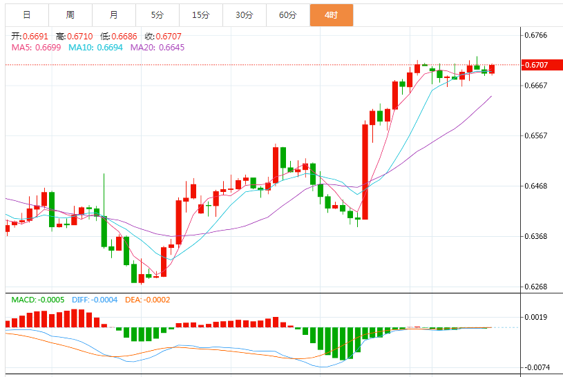This screenshot has height=377, width=563.
Task: Select the 5分 timeframe tab
Action: 158,15
